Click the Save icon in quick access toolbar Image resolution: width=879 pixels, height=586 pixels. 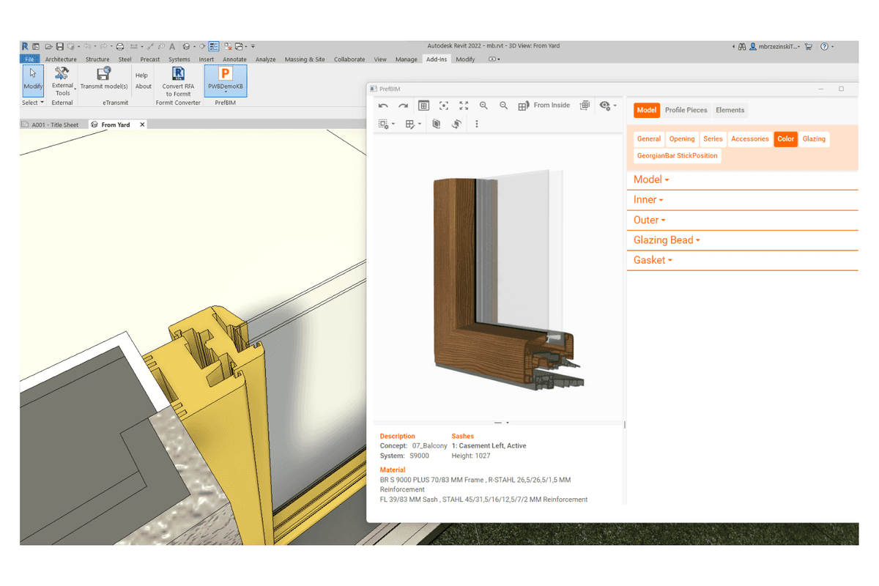click(60, 46)
